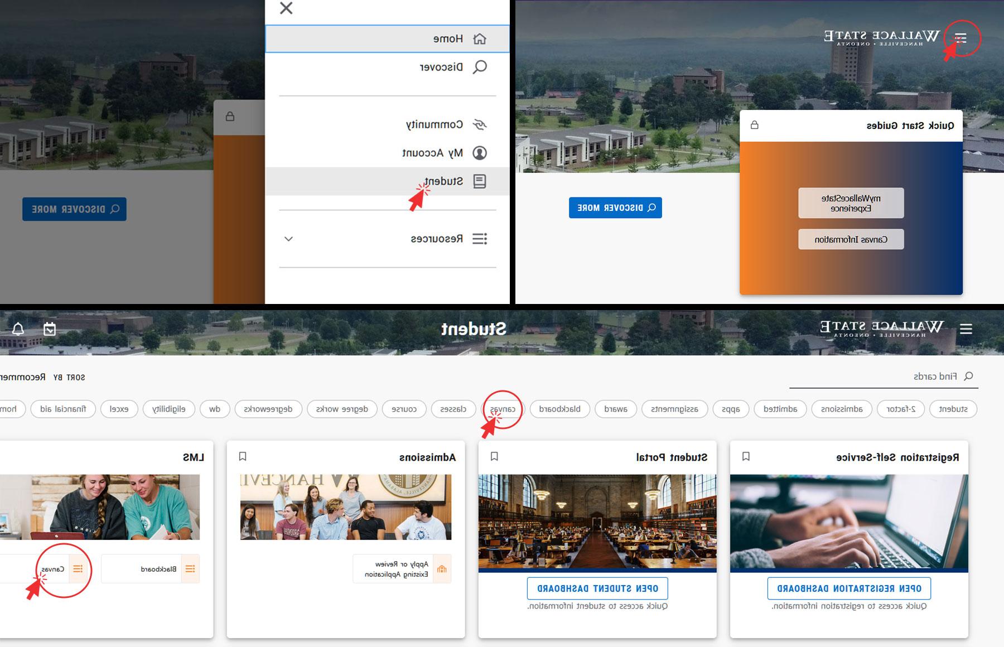
Task: Click the Home house icon
Action: tap(480, 38)
